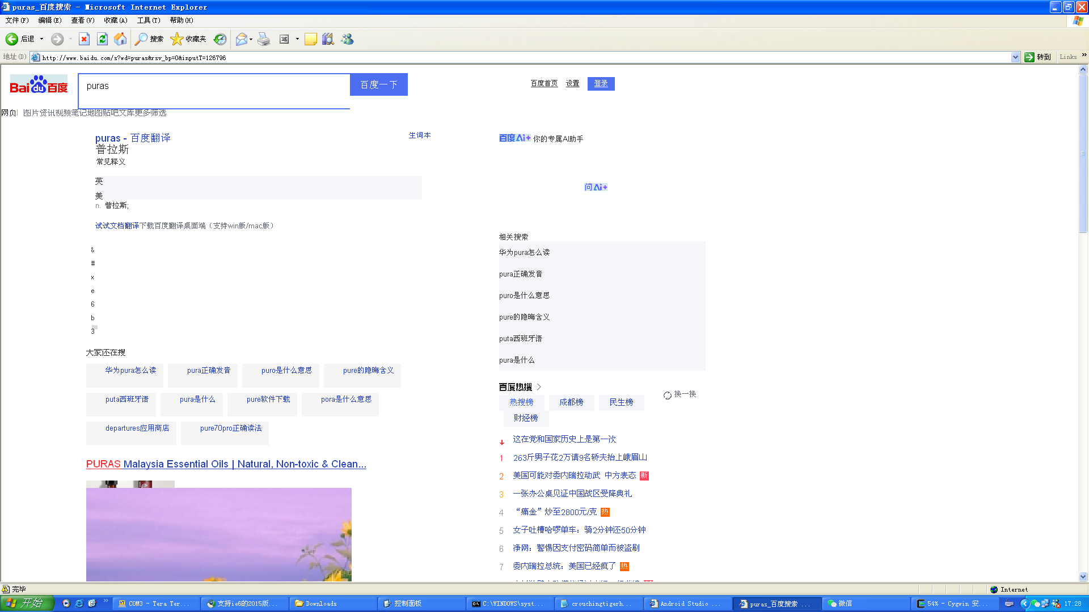Click the purple flower result thumbnail
Image resolution: width=1089 pixels, height=612 pixels.
pyautogui.click(x=219, y=534)
